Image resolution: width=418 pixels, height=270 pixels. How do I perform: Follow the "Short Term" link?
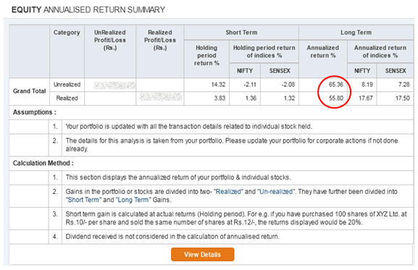[83, 200]
